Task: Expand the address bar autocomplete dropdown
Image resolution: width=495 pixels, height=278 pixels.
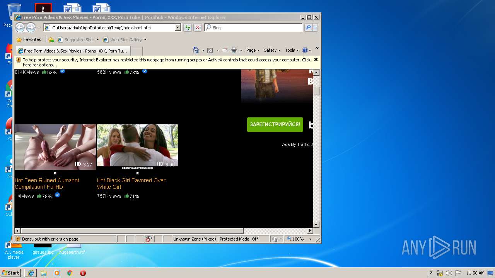Action: pos(178,28)
